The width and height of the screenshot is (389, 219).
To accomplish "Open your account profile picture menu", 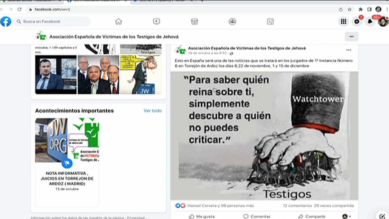I will click(383, 22).
